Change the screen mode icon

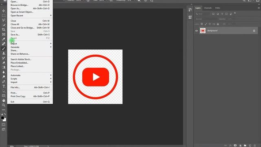(4, 129)
